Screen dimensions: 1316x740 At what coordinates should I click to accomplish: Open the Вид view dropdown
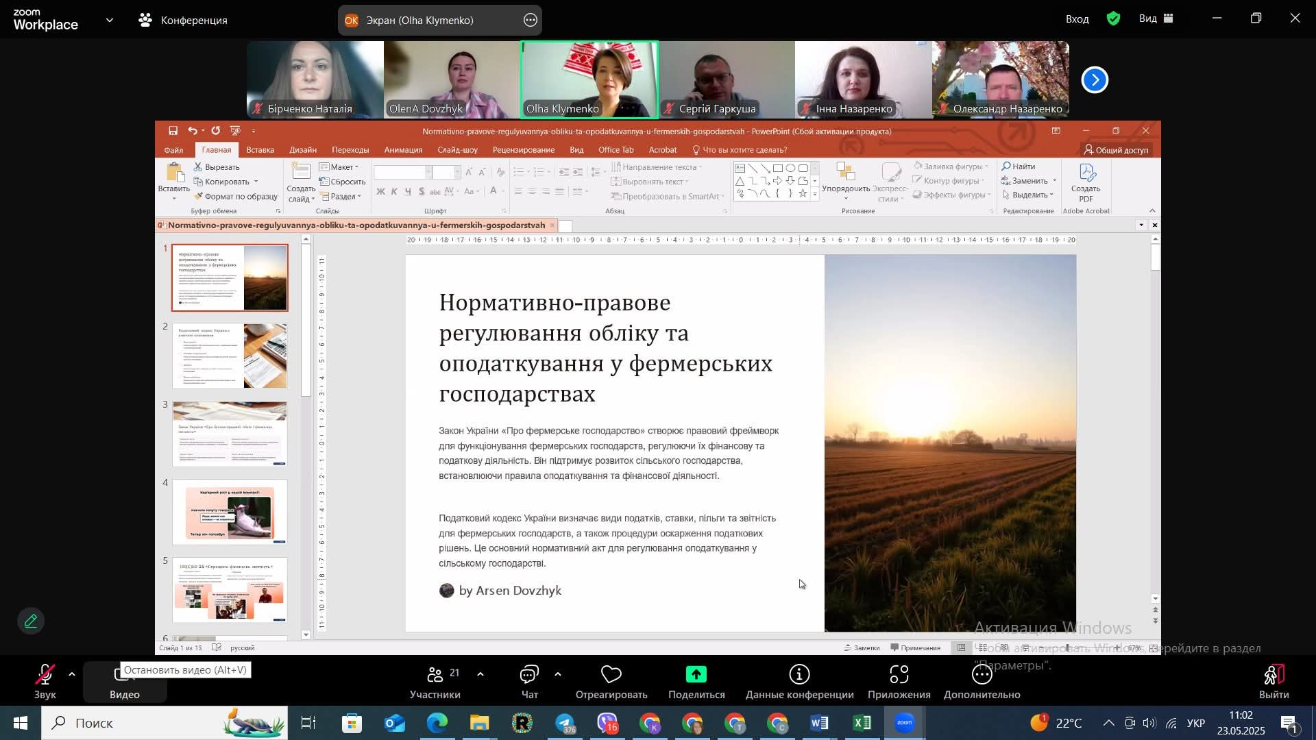(1156, 18)
